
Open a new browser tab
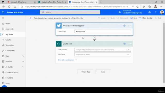(101, 2)
